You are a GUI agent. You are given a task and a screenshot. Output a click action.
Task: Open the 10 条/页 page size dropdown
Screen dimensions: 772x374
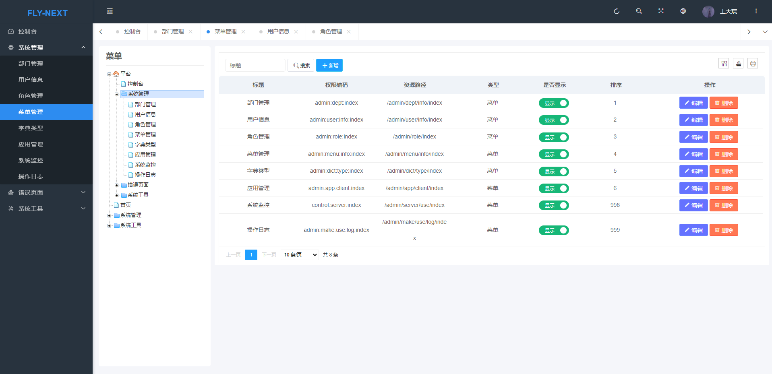[x=300, y=255]
